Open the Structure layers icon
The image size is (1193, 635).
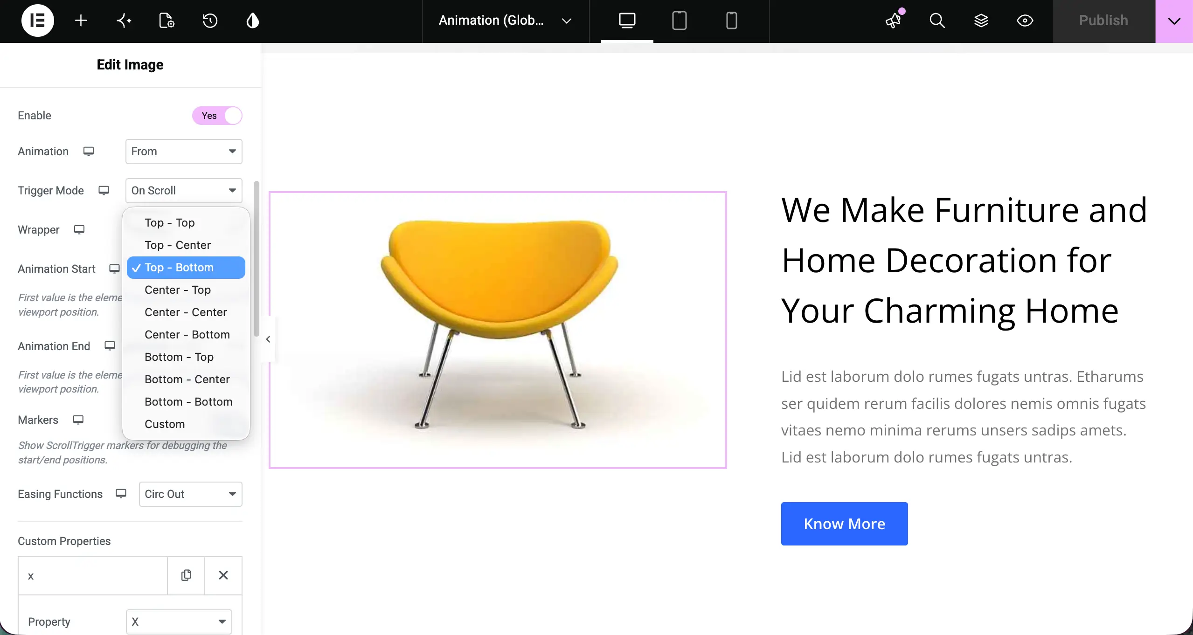(981, 21)
